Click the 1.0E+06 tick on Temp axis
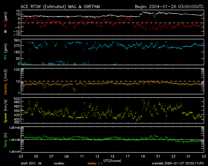The image size is (208, 166). (x=15, y=128)
